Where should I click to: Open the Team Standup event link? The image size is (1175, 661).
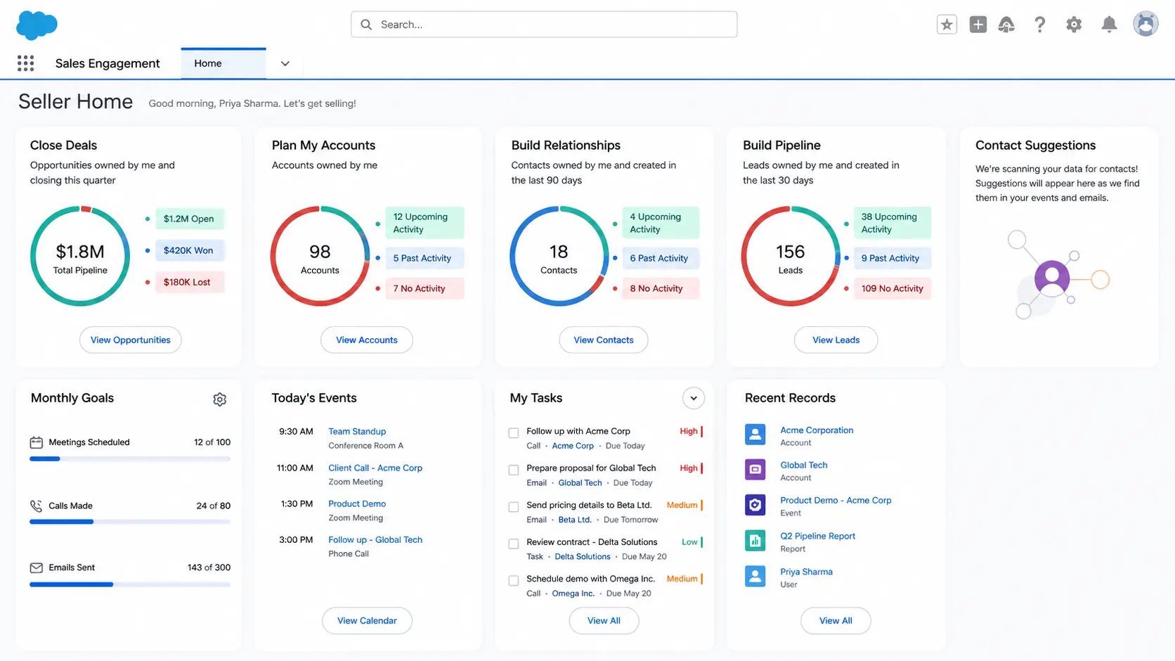357,431
